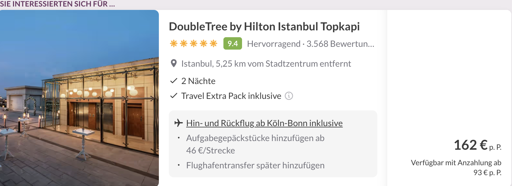Click the airplane icon in the flight box

178,123
